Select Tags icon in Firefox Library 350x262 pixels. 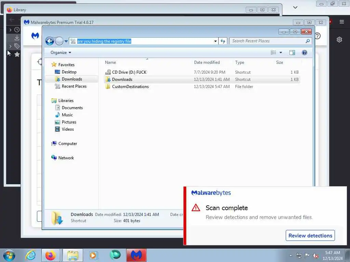(x=17, y=46)
